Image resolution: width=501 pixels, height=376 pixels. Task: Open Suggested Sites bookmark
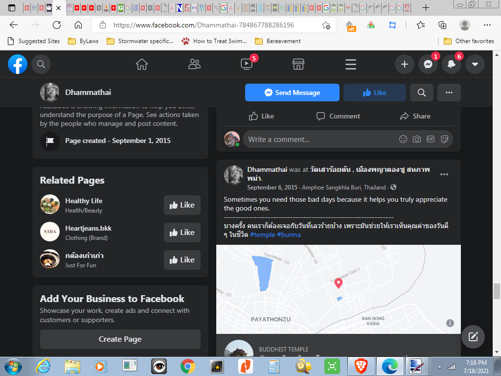[x=34, y=41]
